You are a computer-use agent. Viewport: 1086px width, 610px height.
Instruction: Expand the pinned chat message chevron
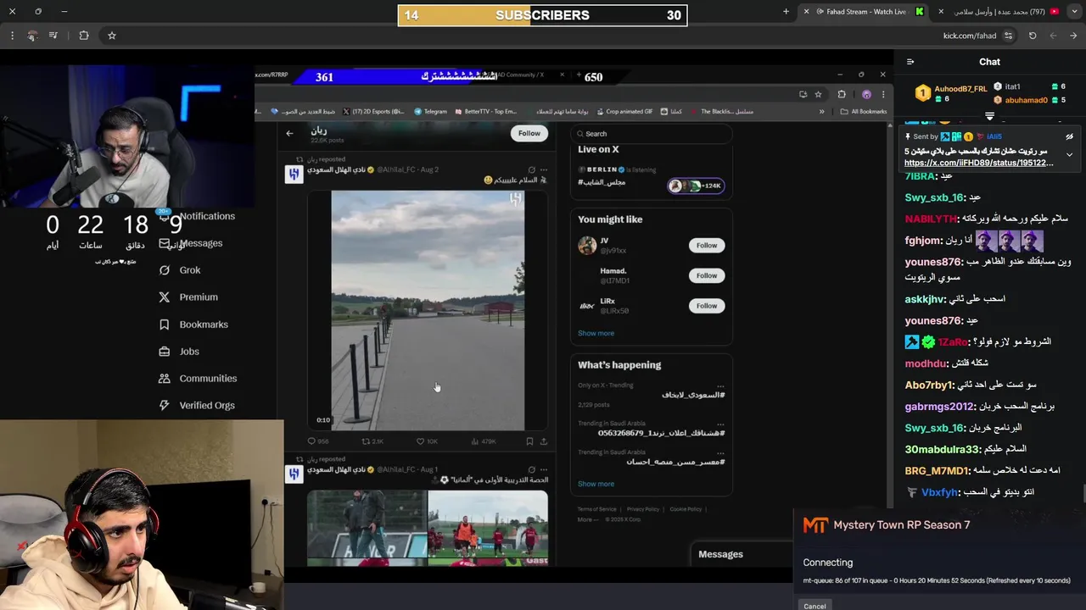(1069, 155)
